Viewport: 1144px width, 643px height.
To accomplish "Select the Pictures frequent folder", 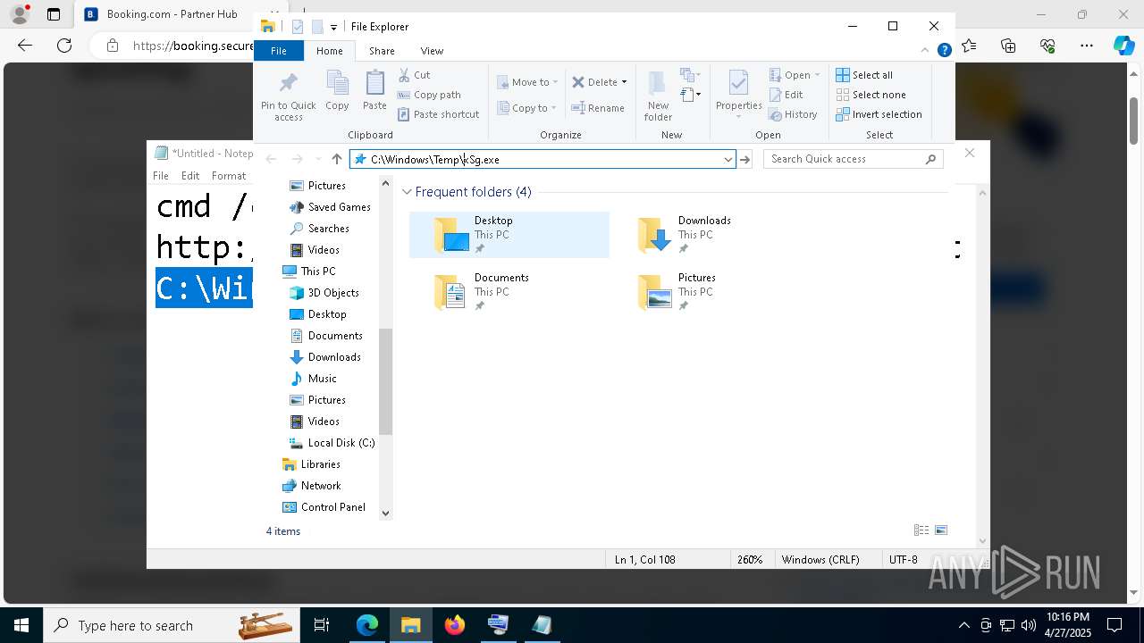I will point(711,292).
